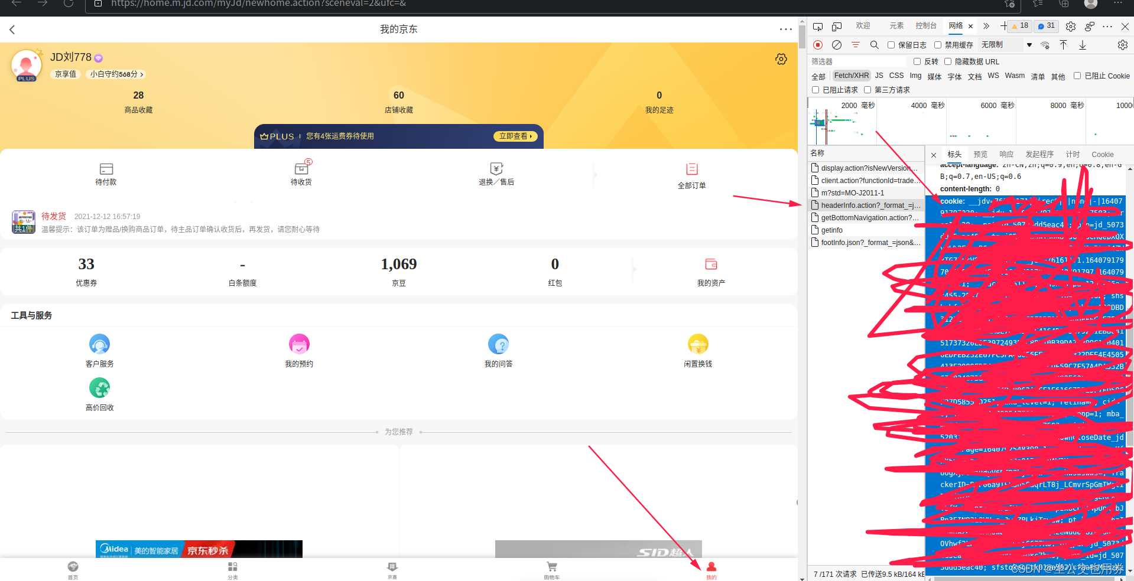
Task: Stop recording network log
Action: (818, 45)
